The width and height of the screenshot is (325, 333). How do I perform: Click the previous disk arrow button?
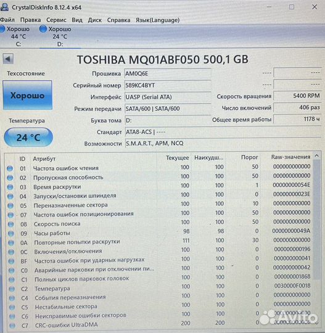pyautogui.click(x=8, y=59)
